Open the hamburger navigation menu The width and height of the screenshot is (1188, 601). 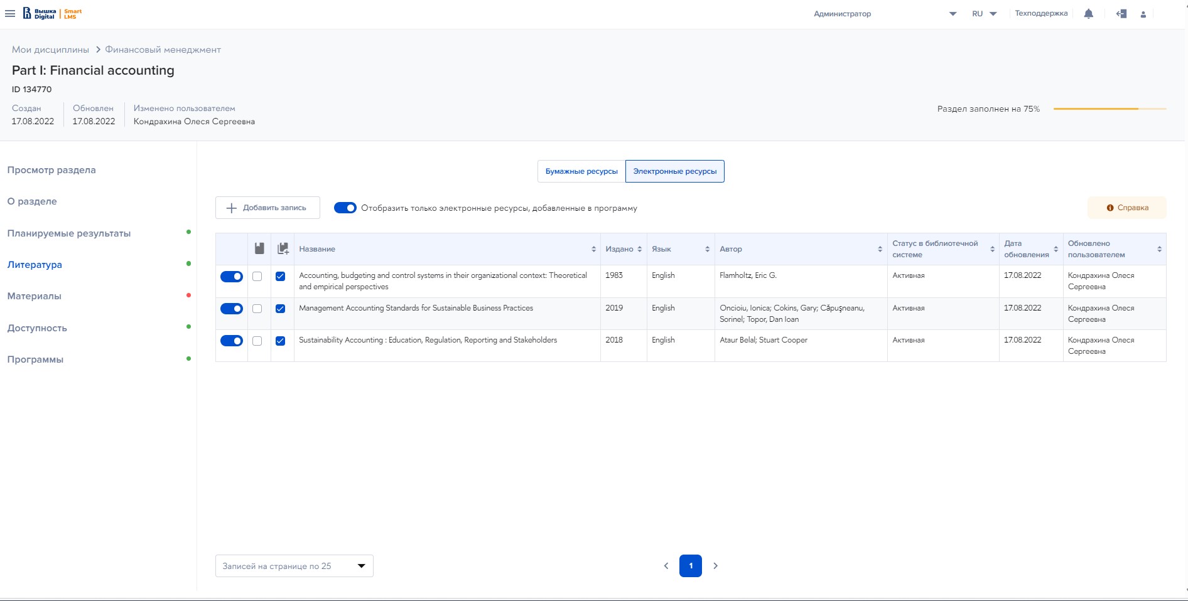[x=10, y=14]
